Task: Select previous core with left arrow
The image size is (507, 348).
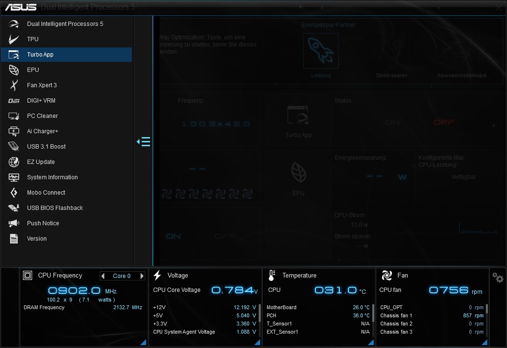Action: pos(103,276)
